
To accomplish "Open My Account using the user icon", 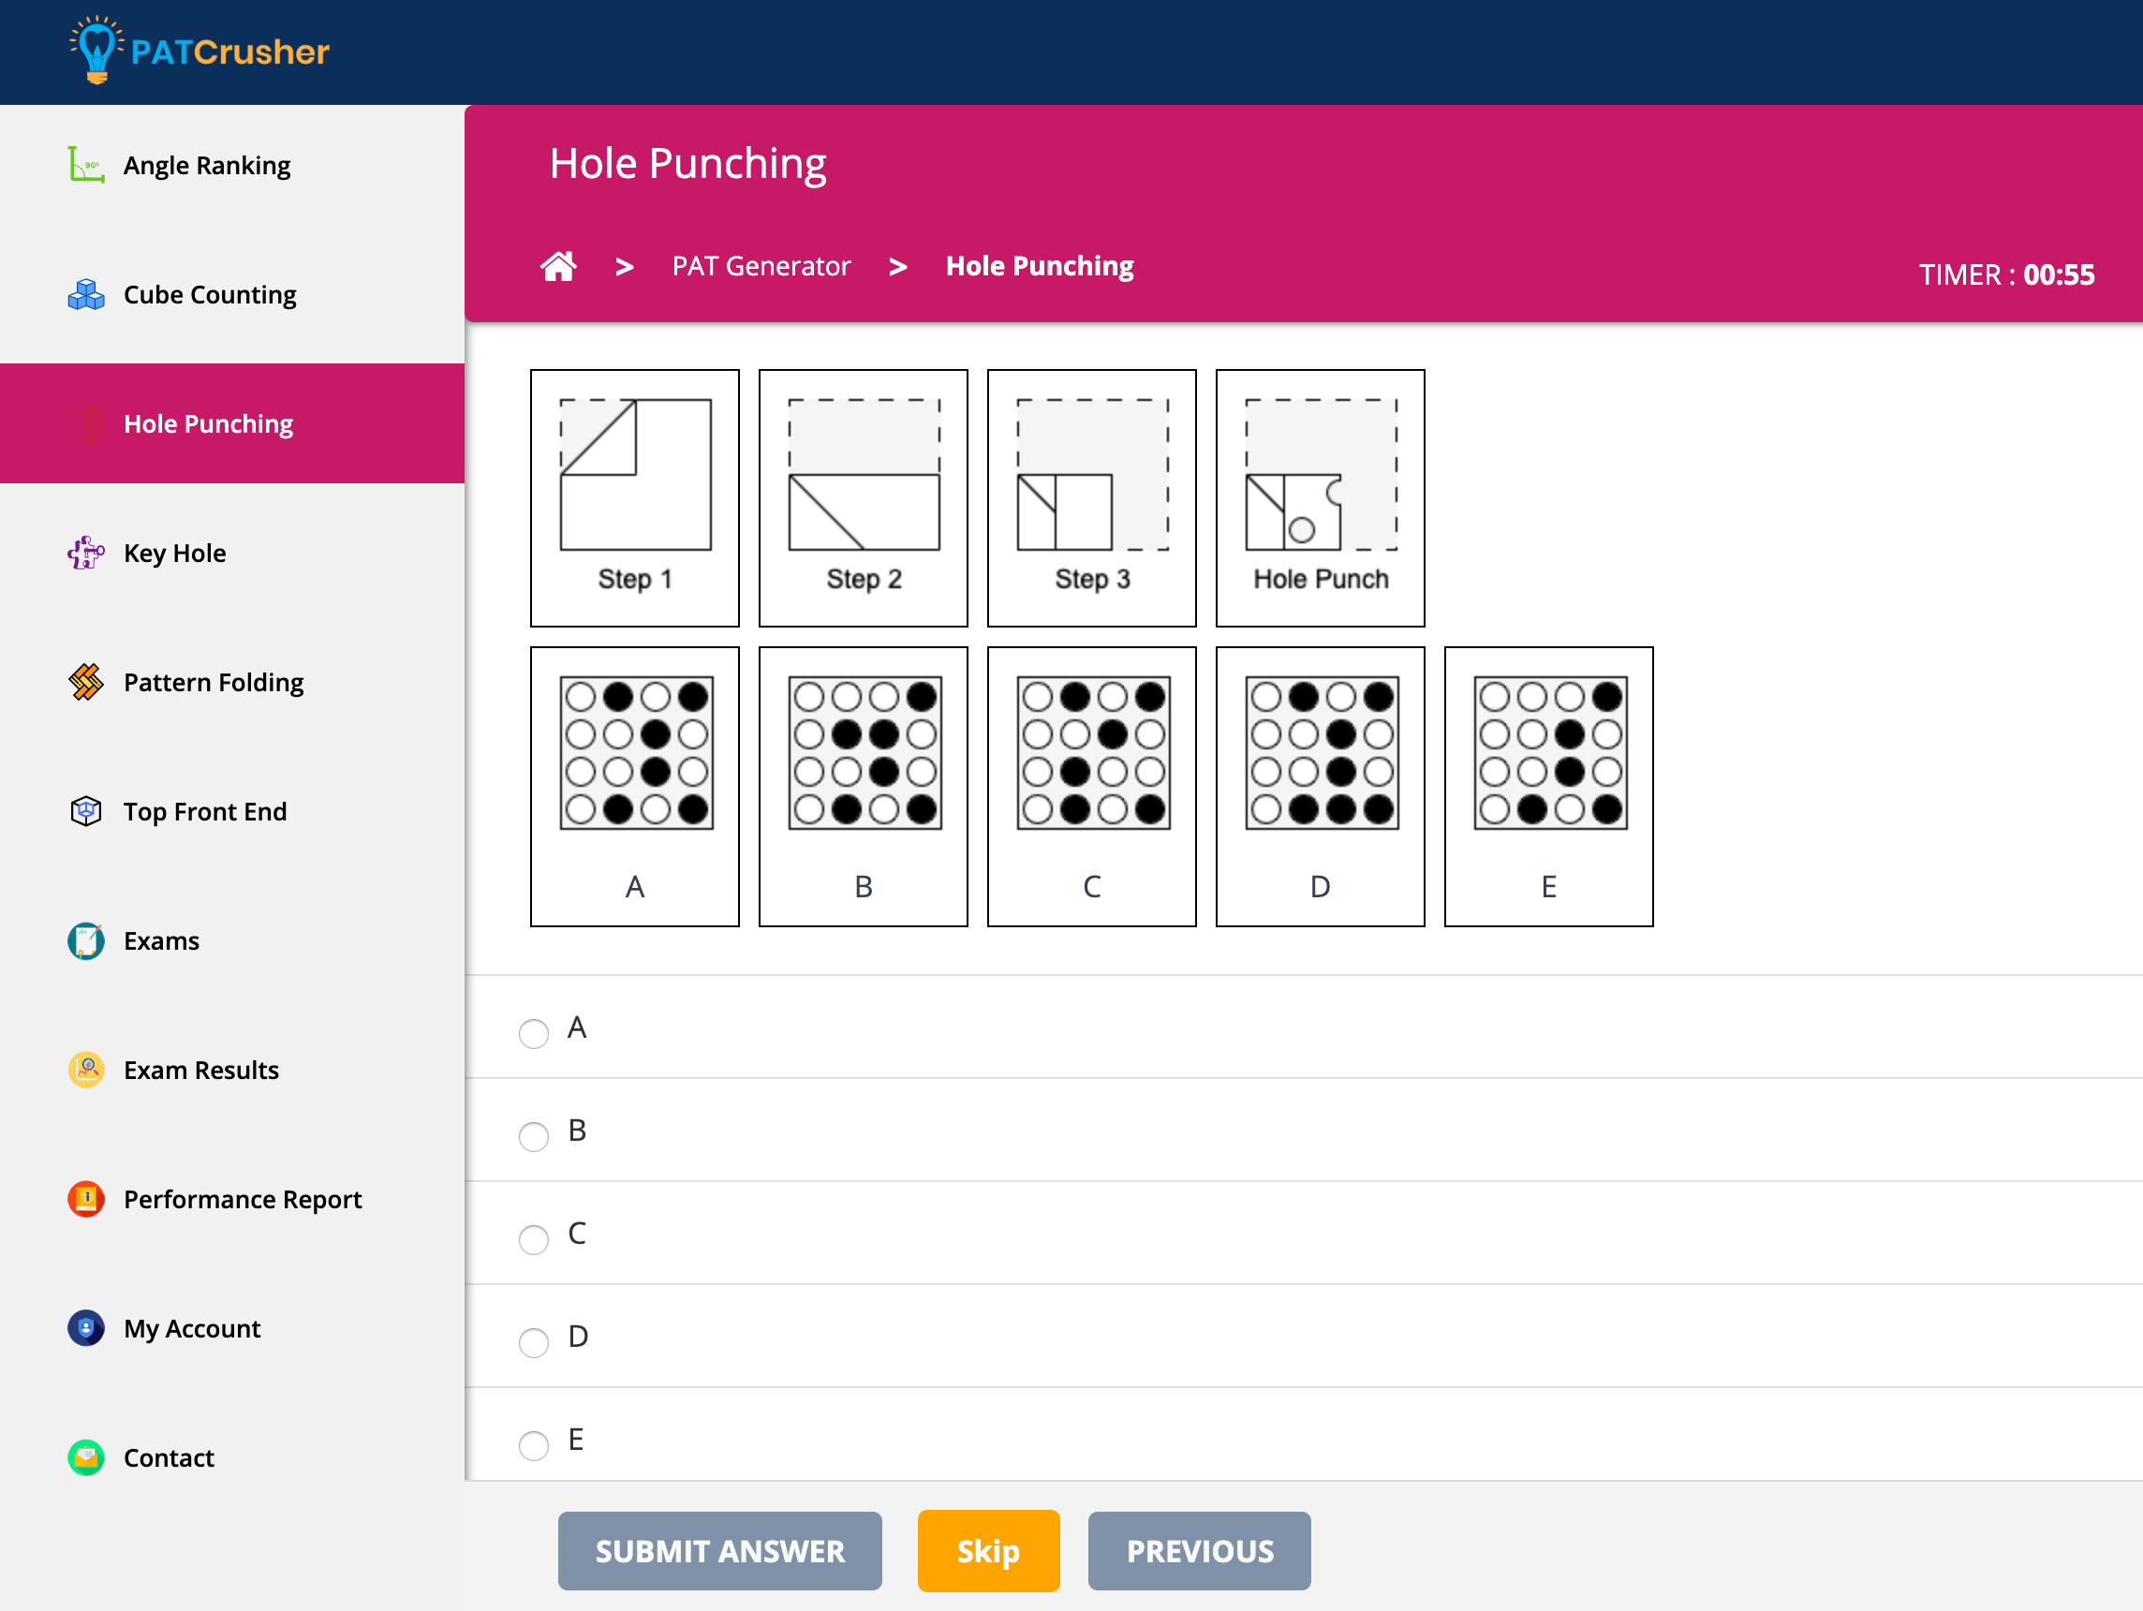I will click(x=85, y=1328).
